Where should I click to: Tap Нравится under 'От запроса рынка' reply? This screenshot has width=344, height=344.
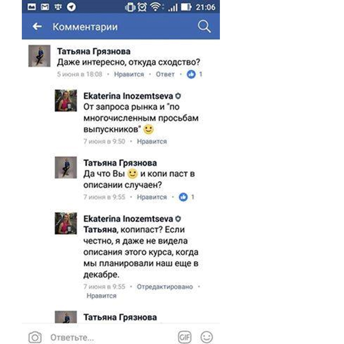[152, 141]
